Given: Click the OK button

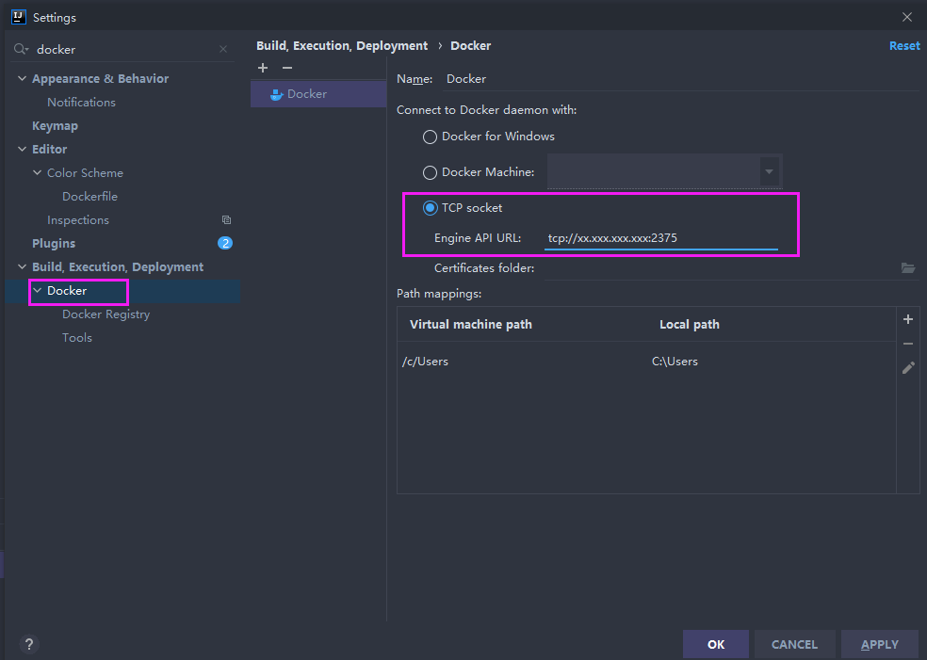Looking at the screenshot, I should 716,644.
